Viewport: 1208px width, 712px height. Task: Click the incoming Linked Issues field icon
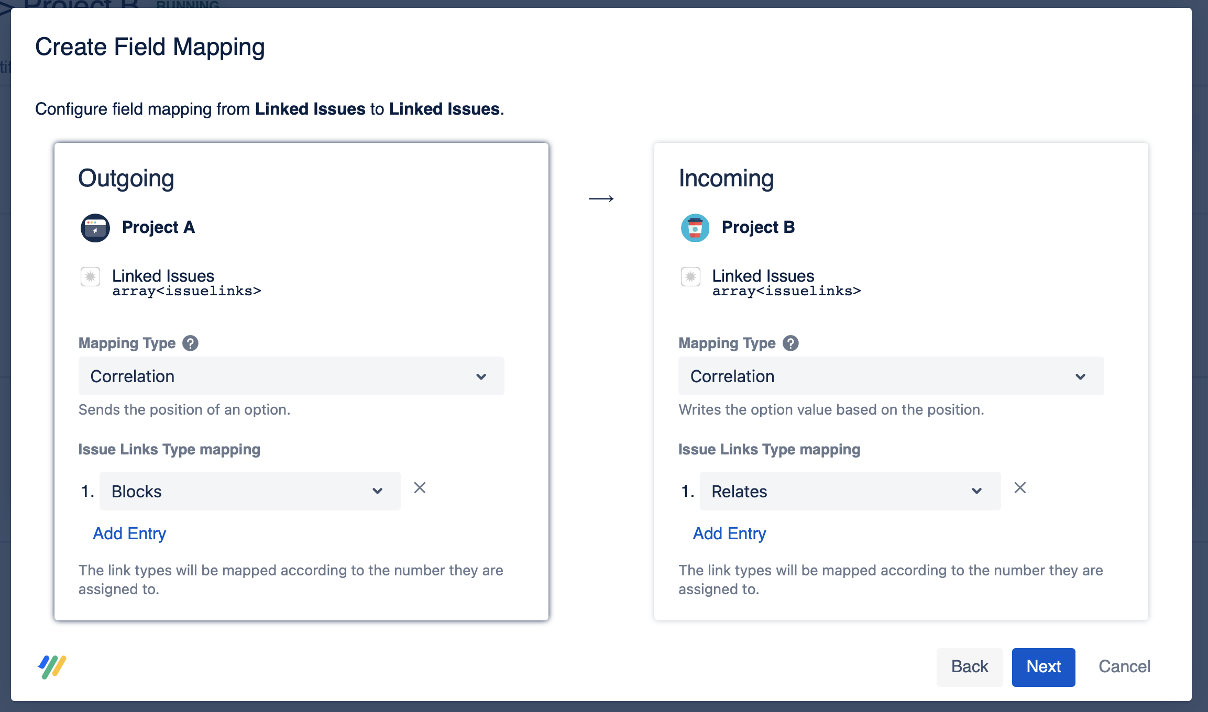(x=690, y=276)
